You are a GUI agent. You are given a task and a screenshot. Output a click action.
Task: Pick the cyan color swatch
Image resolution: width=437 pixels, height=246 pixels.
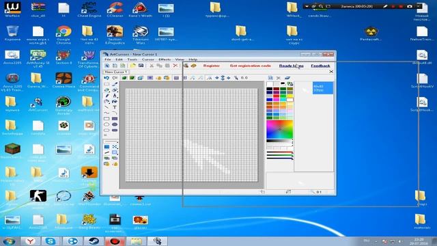click(x=283, y=100)
